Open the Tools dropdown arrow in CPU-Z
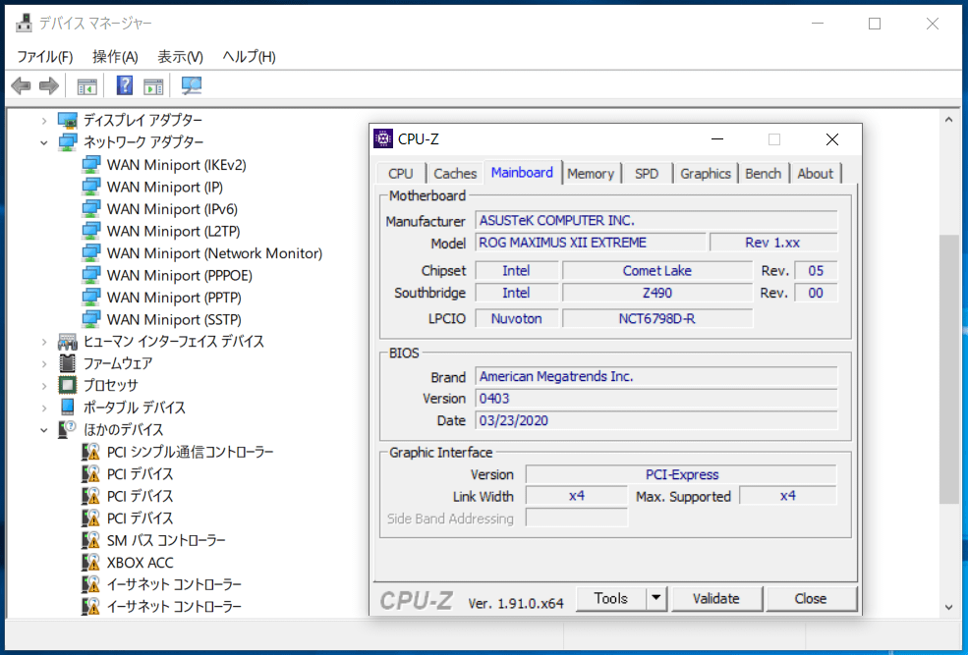The image size is (968, 655). (656, 598)
